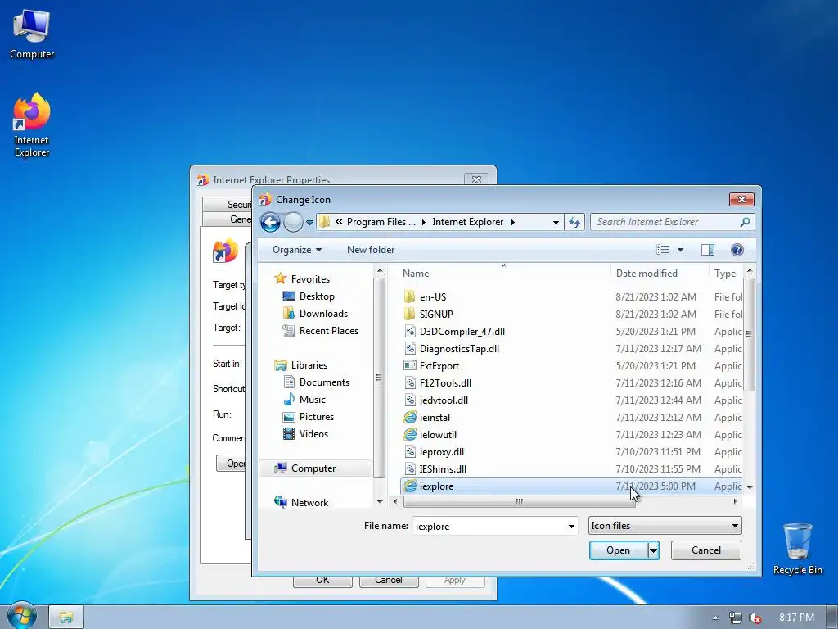
Task: Create New folder
Action: click(371, 250)
